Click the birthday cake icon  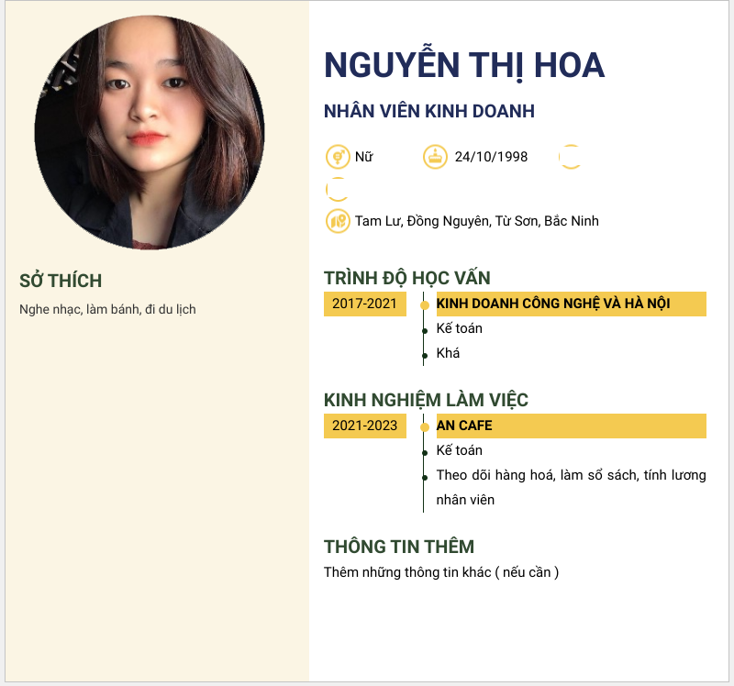point(435,157)
